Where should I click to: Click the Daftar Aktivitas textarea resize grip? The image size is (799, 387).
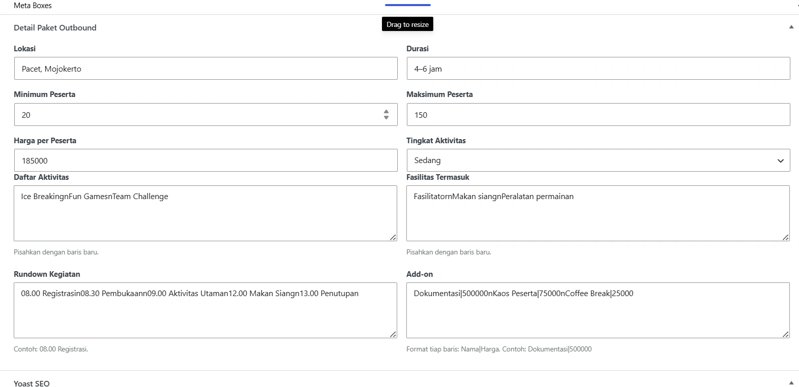click(393, 237)
